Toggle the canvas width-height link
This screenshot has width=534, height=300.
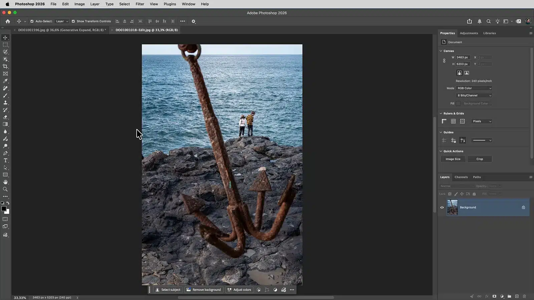(444, 61)
